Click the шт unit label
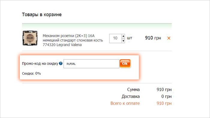 [129, 38]
